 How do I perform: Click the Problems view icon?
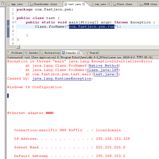coord(9,53)
